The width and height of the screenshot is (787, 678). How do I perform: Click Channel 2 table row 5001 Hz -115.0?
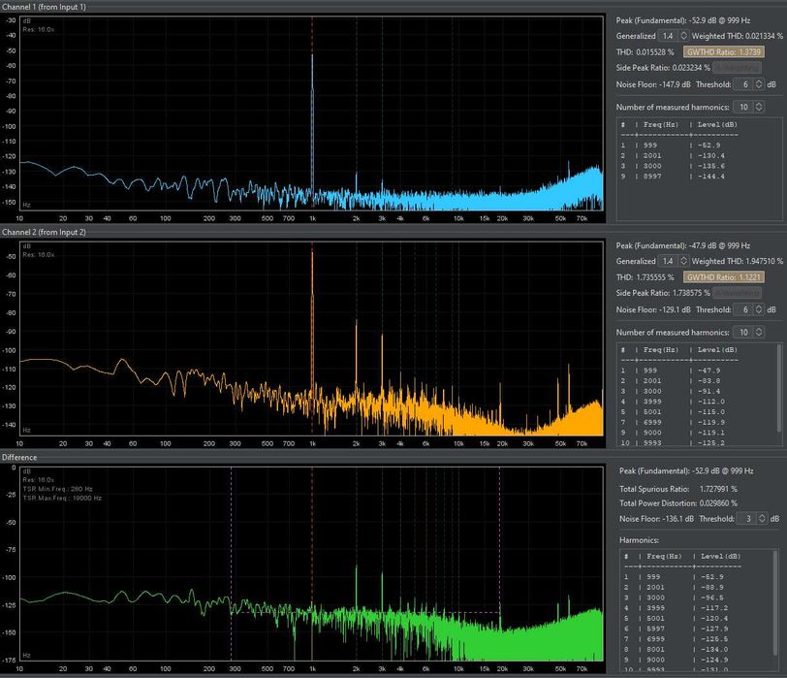(x=673, y=412)
